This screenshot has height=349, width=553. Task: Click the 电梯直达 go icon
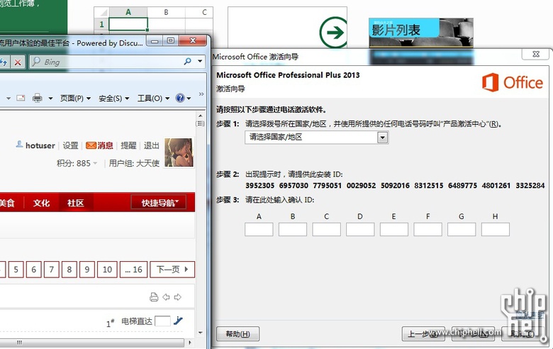coord(178,321)
